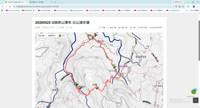The height and width of the screenshot is (108, 200).
Task: Go back to the previous page
Action: (x=2, y=6)
